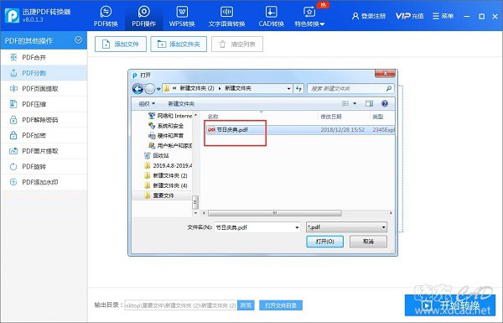Open PDF加密 function

[44, 135]
